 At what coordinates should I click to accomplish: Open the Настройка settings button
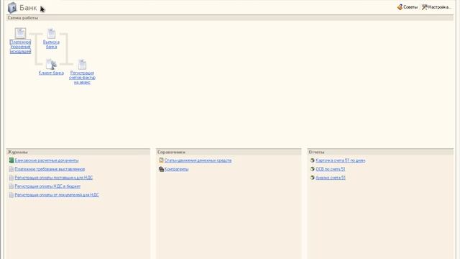point(436,7)
